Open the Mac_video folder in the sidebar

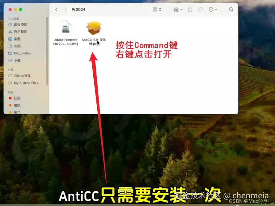(22, 53)
